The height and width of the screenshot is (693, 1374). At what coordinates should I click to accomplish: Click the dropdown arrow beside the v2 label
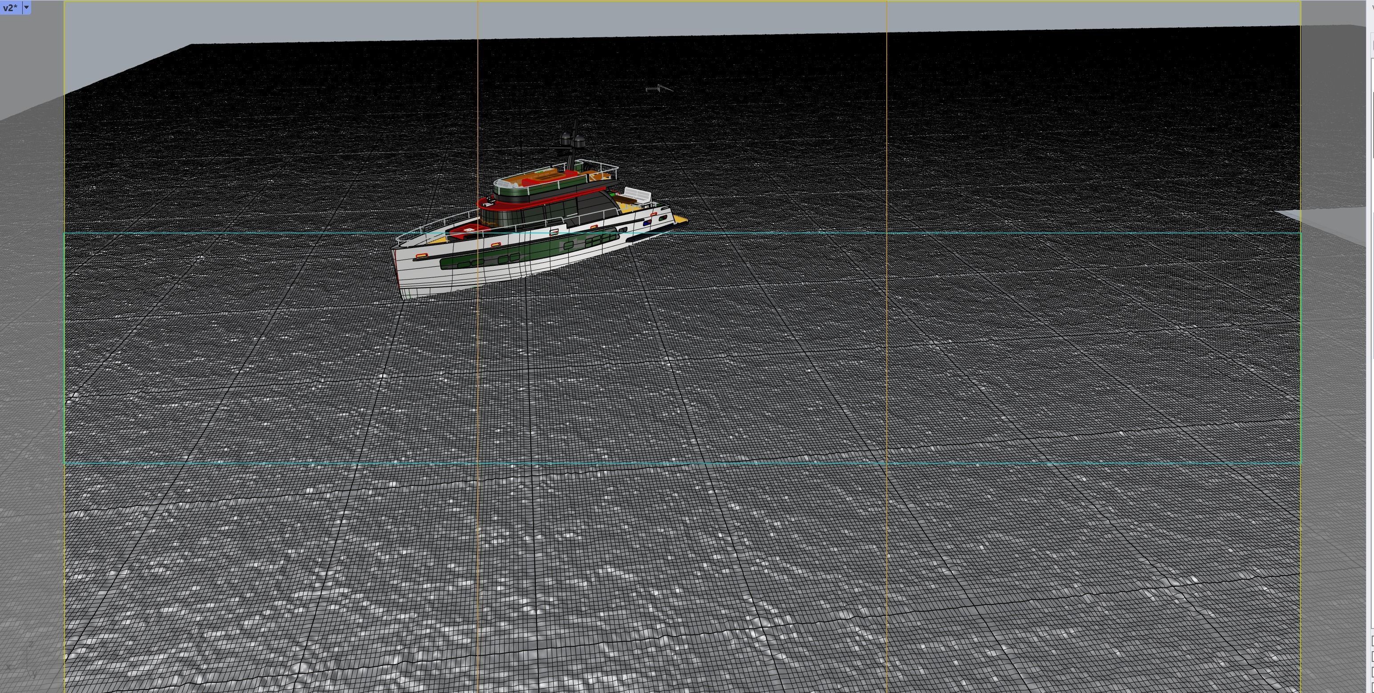coord(26,7)
